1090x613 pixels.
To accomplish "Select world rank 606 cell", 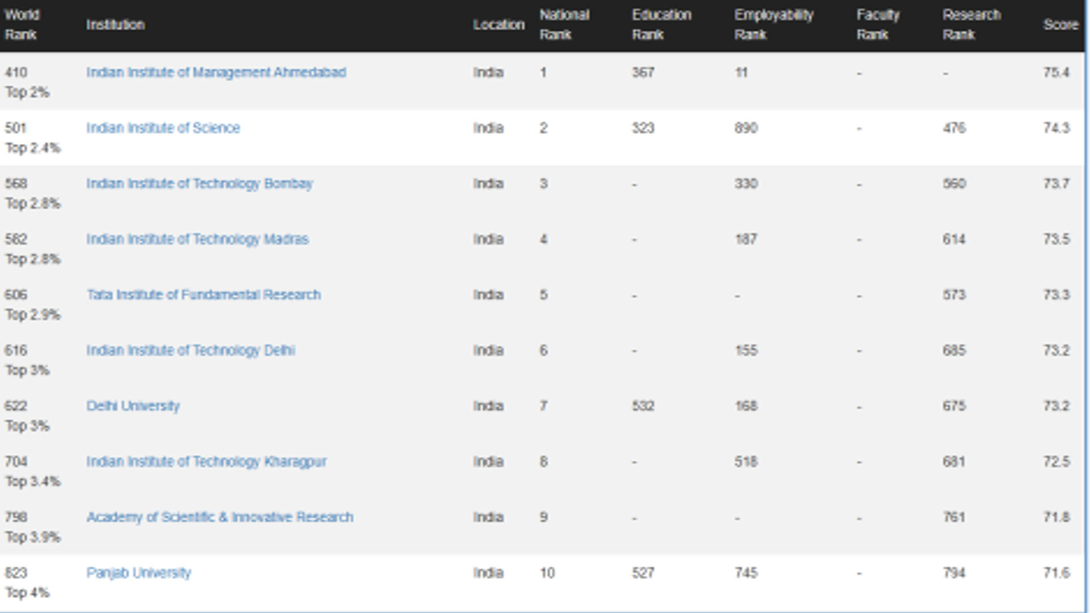I will coord(16,295).
